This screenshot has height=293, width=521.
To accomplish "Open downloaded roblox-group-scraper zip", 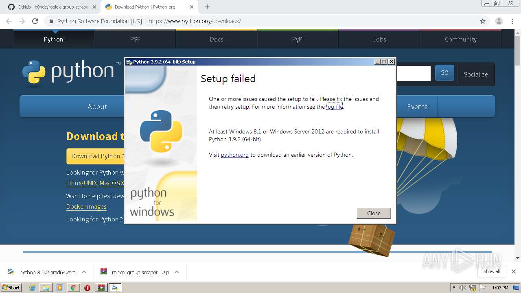I will 135,272.
